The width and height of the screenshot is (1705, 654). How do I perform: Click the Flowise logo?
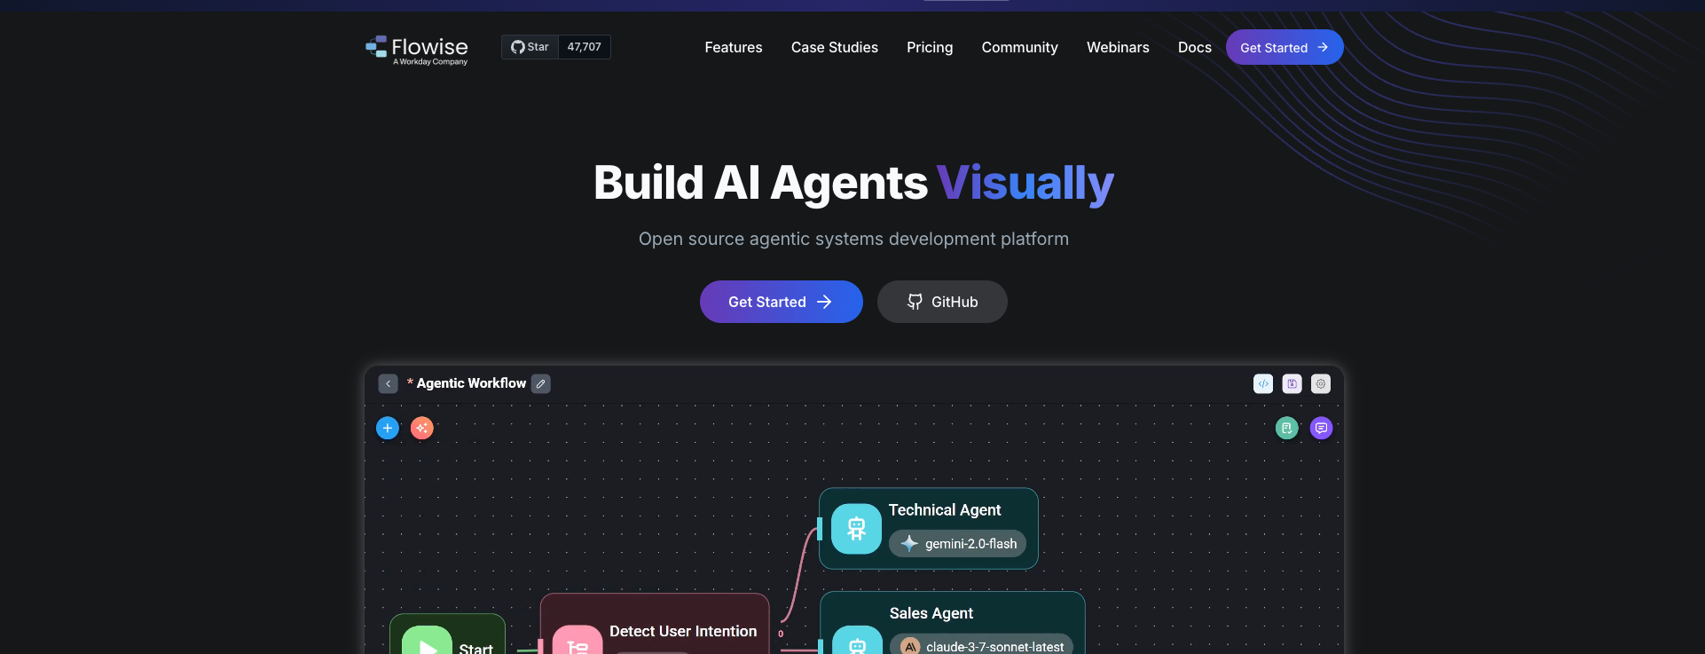pos(417,50)
